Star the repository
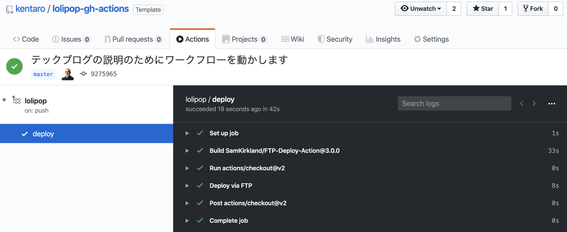This screenshot has height=232, width=567. pos(482,8)
